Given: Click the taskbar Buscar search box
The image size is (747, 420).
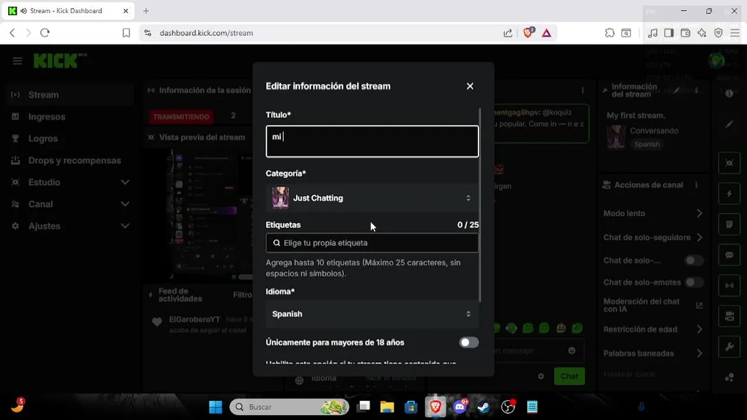Looking at the screenshot, I should 289,407.
